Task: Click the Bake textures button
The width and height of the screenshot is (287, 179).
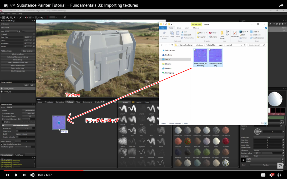Action: coord(28,51)
